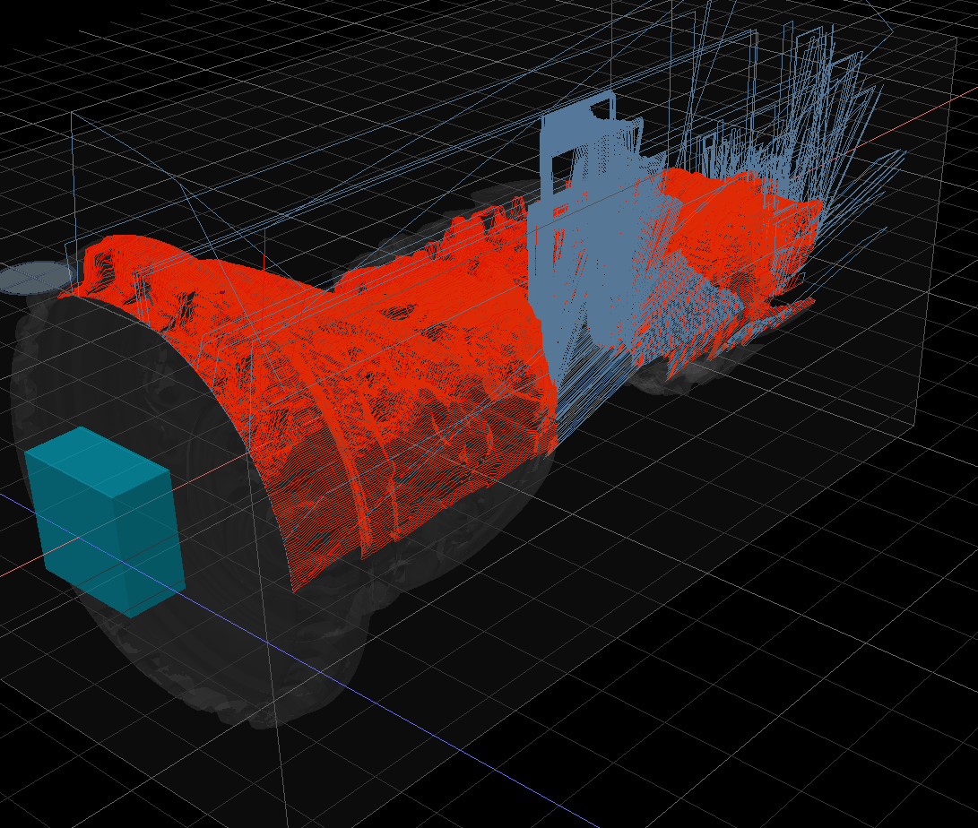Select the teal cube's front face
The width and height of the screenshot is (978, 828).
click(79, 529)
